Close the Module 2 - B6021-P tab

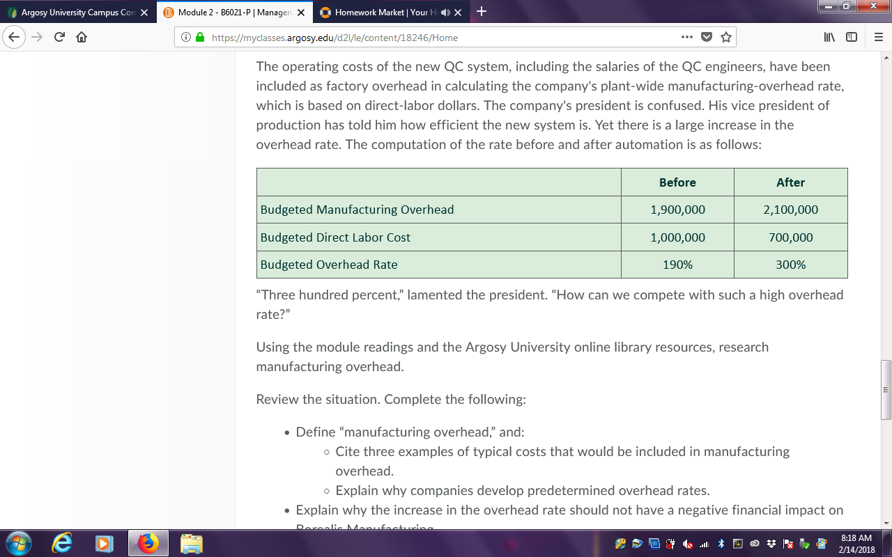tap(301, 13)
